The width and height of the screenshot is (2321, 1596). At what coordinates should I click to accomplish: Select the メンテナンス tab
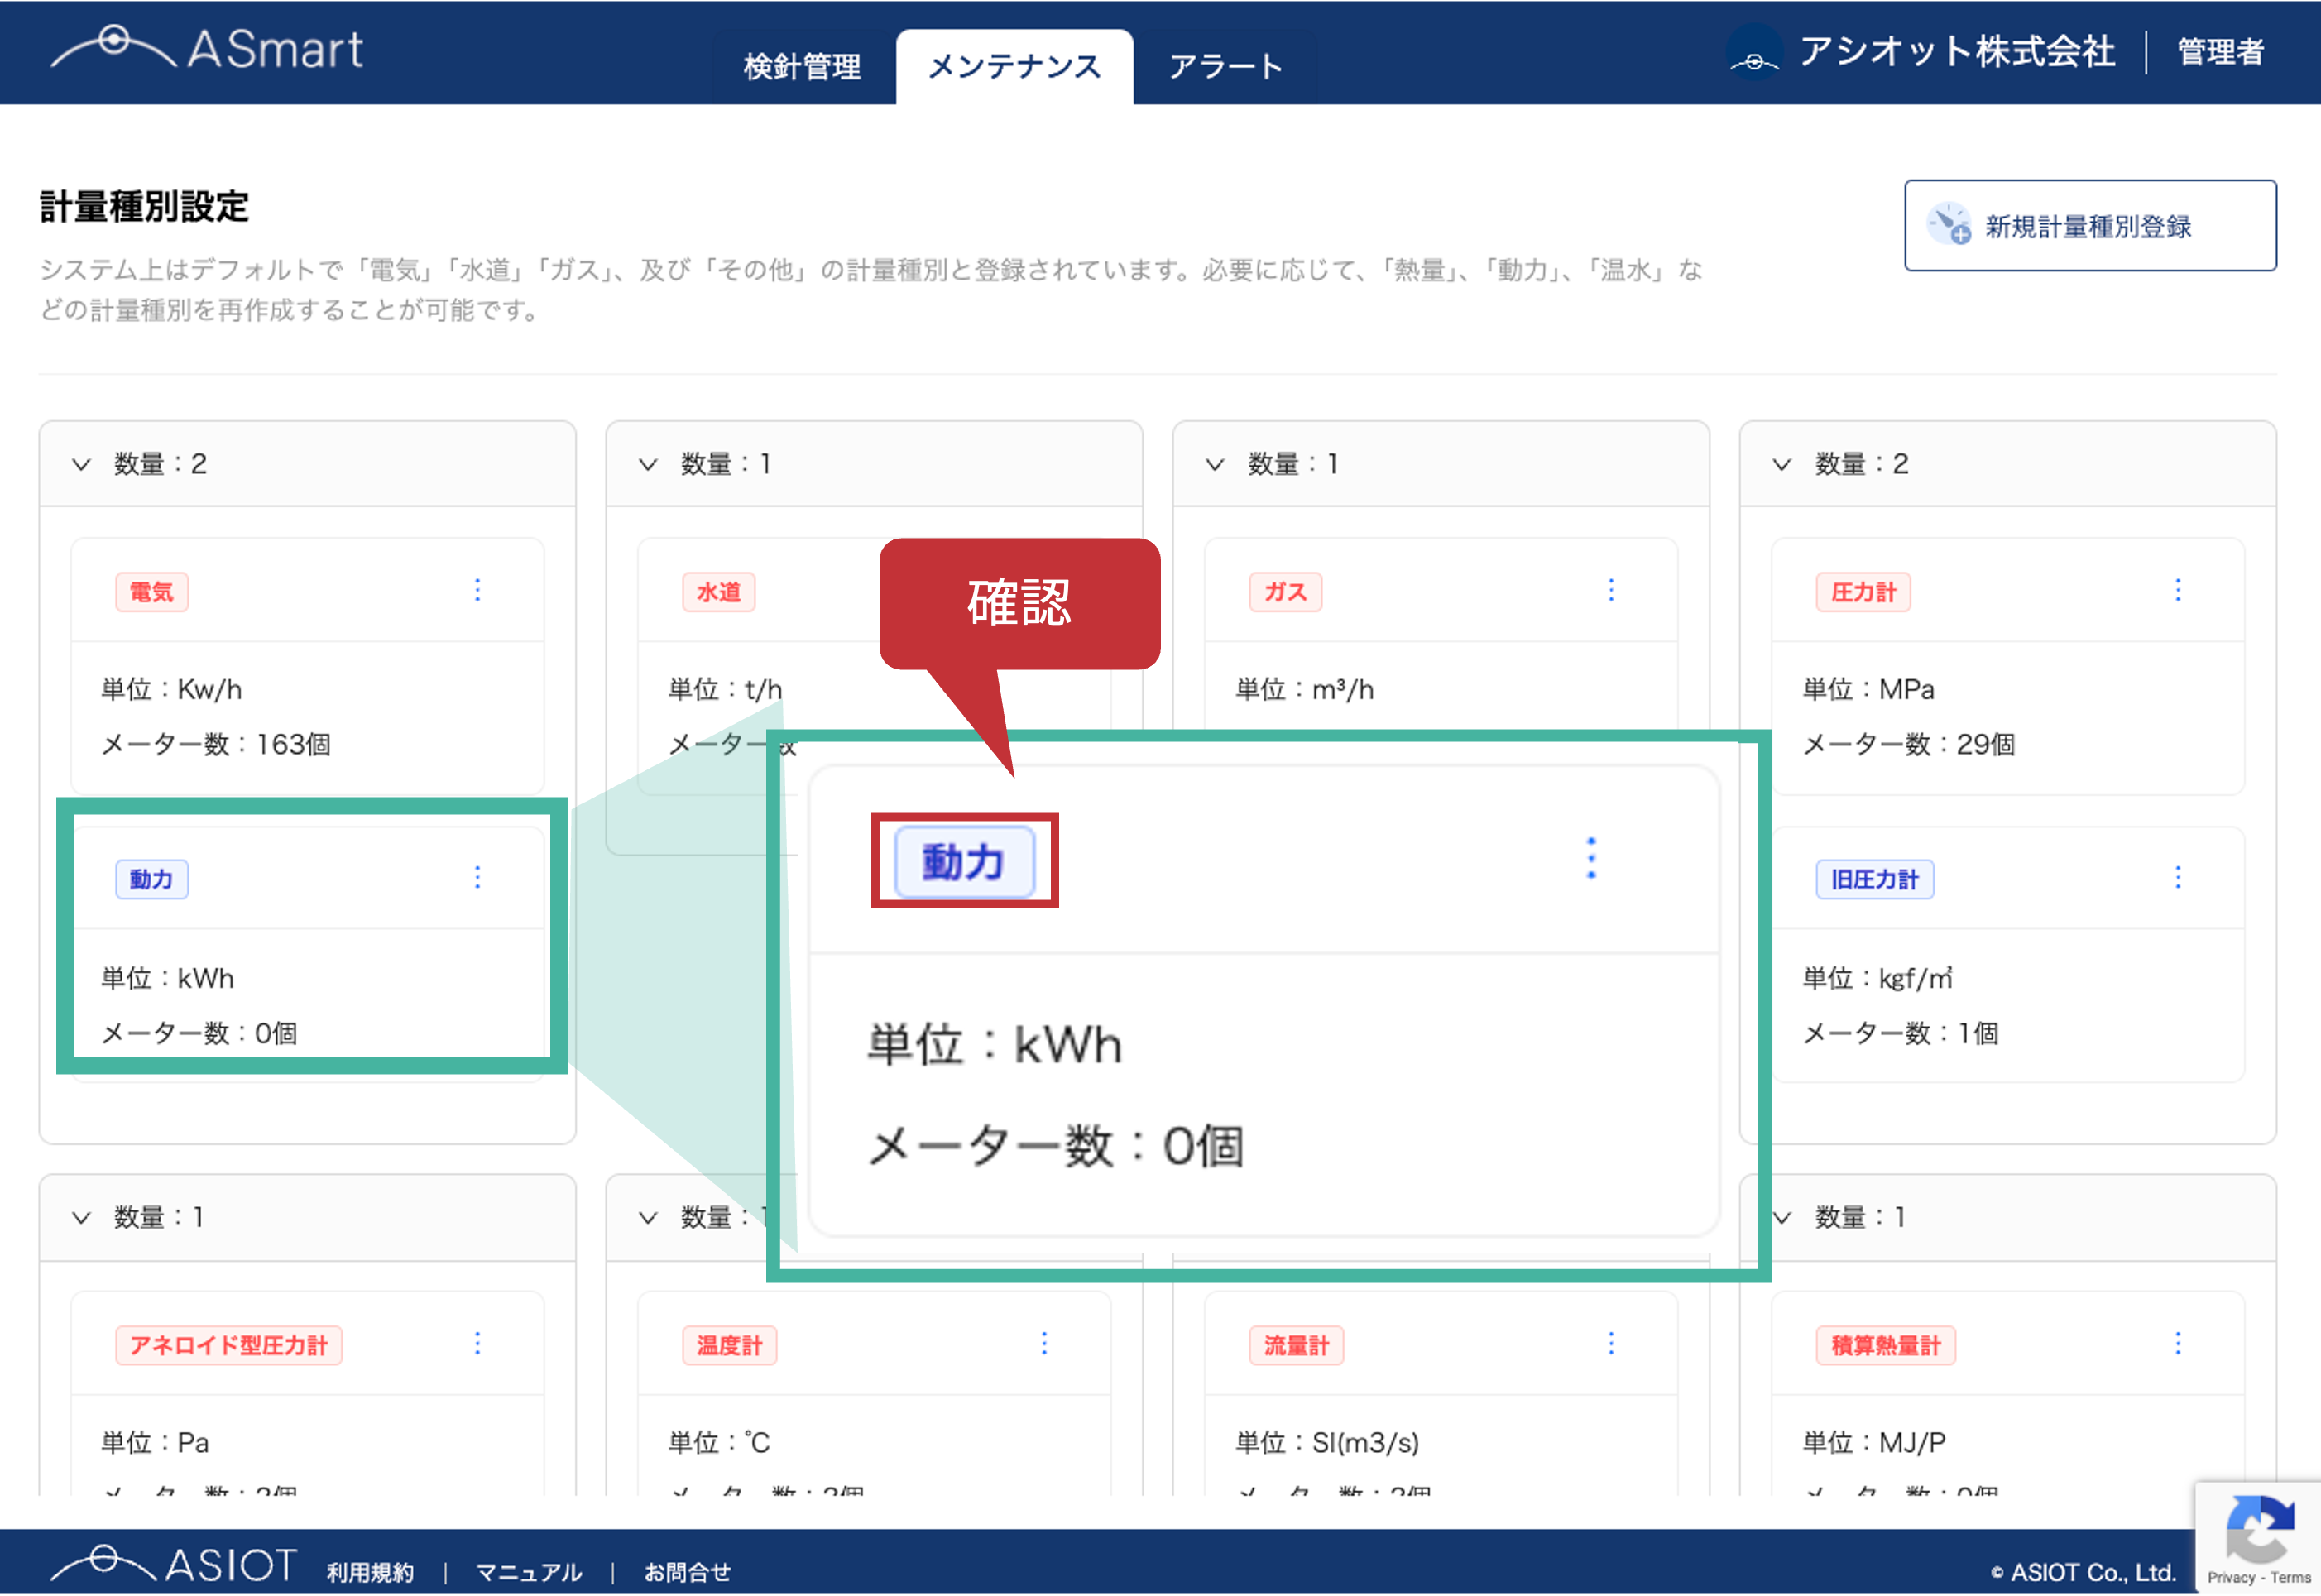1014,67
